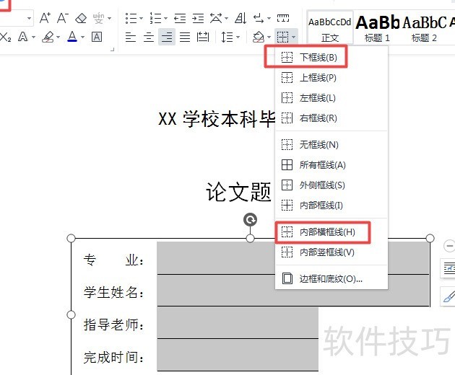Image resolution: width=455 pixels, height=375 pixels.
Task: Expand the shading color dropdown arrow
Action: tap(269, 37)
